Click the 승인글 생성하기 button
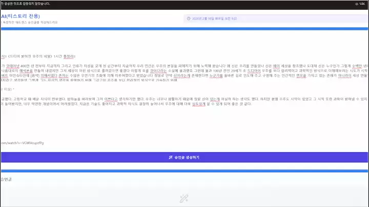This screenshot has height=207, width=369. click(184, 157)
